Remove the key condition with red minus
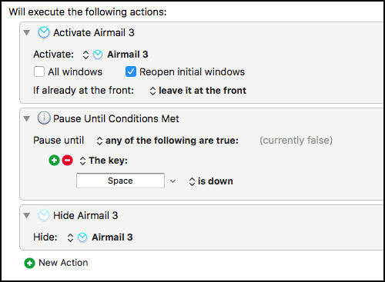385x282 pixels. [x=68, y=161]
